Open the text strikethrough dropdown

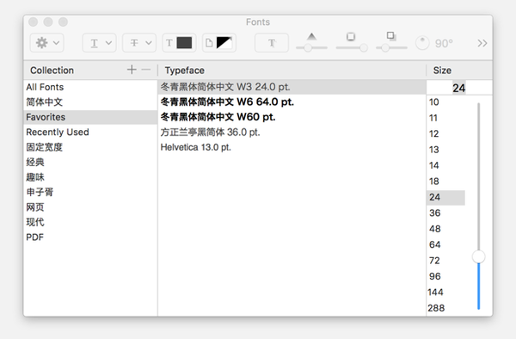tap(139, 43)
